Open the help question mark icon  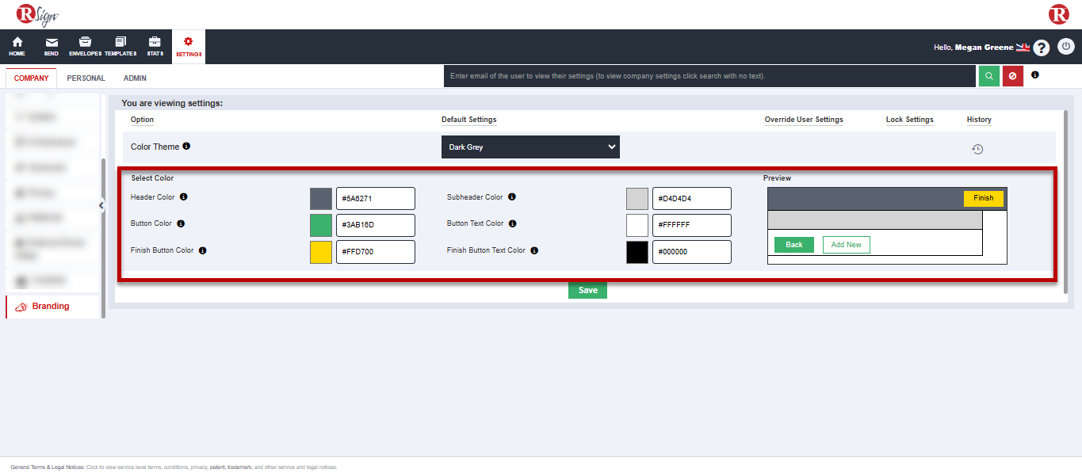pyautogui.click(x=1042, y=48)
